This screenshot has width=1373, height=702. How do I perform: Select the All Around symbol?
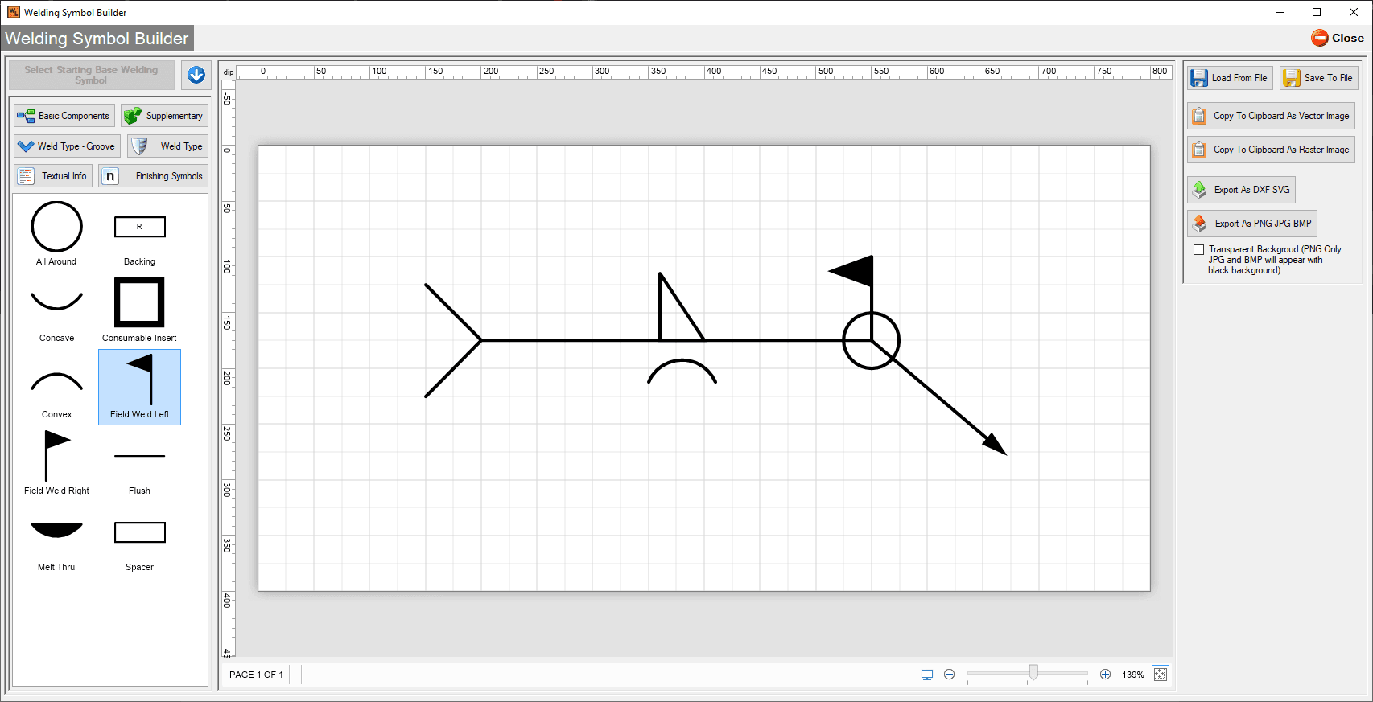[x=56, y=234]
